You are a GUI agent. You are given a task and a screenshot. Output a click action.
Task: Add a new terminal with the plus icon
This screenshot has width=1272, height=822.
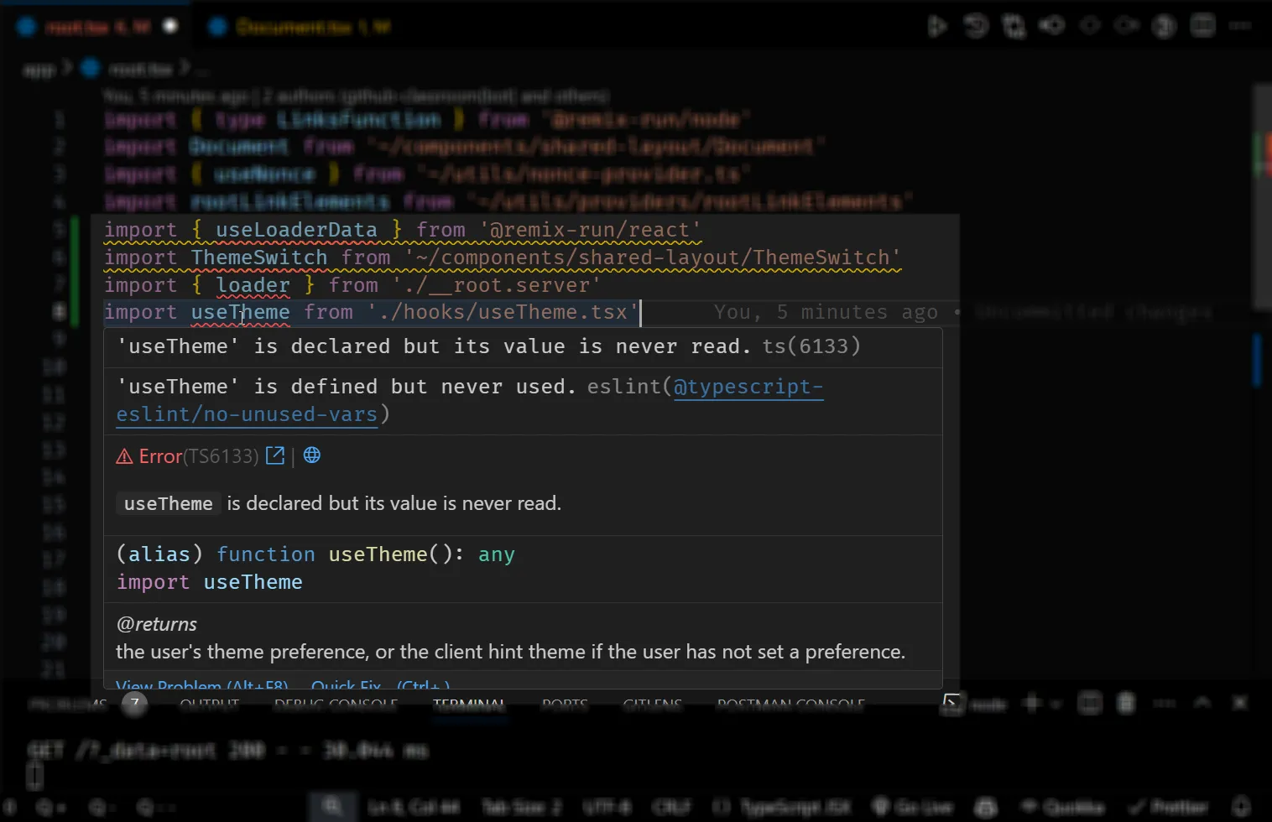pyautogui.click(x=1032, y=703)
